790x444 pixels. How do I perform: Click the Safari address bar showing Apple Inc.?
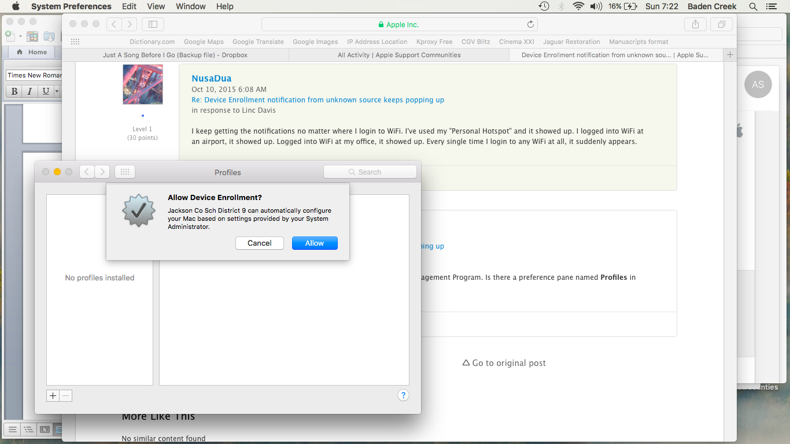400,24
